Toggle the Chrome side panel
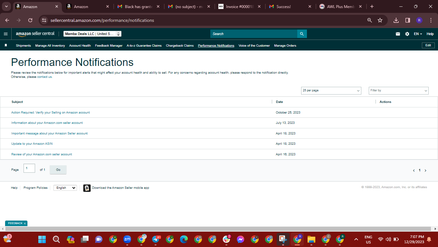438x247 pixels. [408, 20]
